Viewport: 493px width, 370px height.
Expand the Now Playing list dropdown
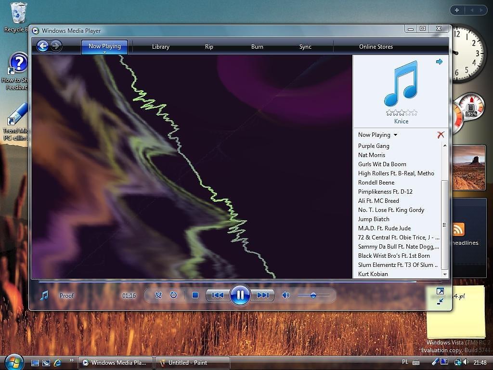[396, 135]
